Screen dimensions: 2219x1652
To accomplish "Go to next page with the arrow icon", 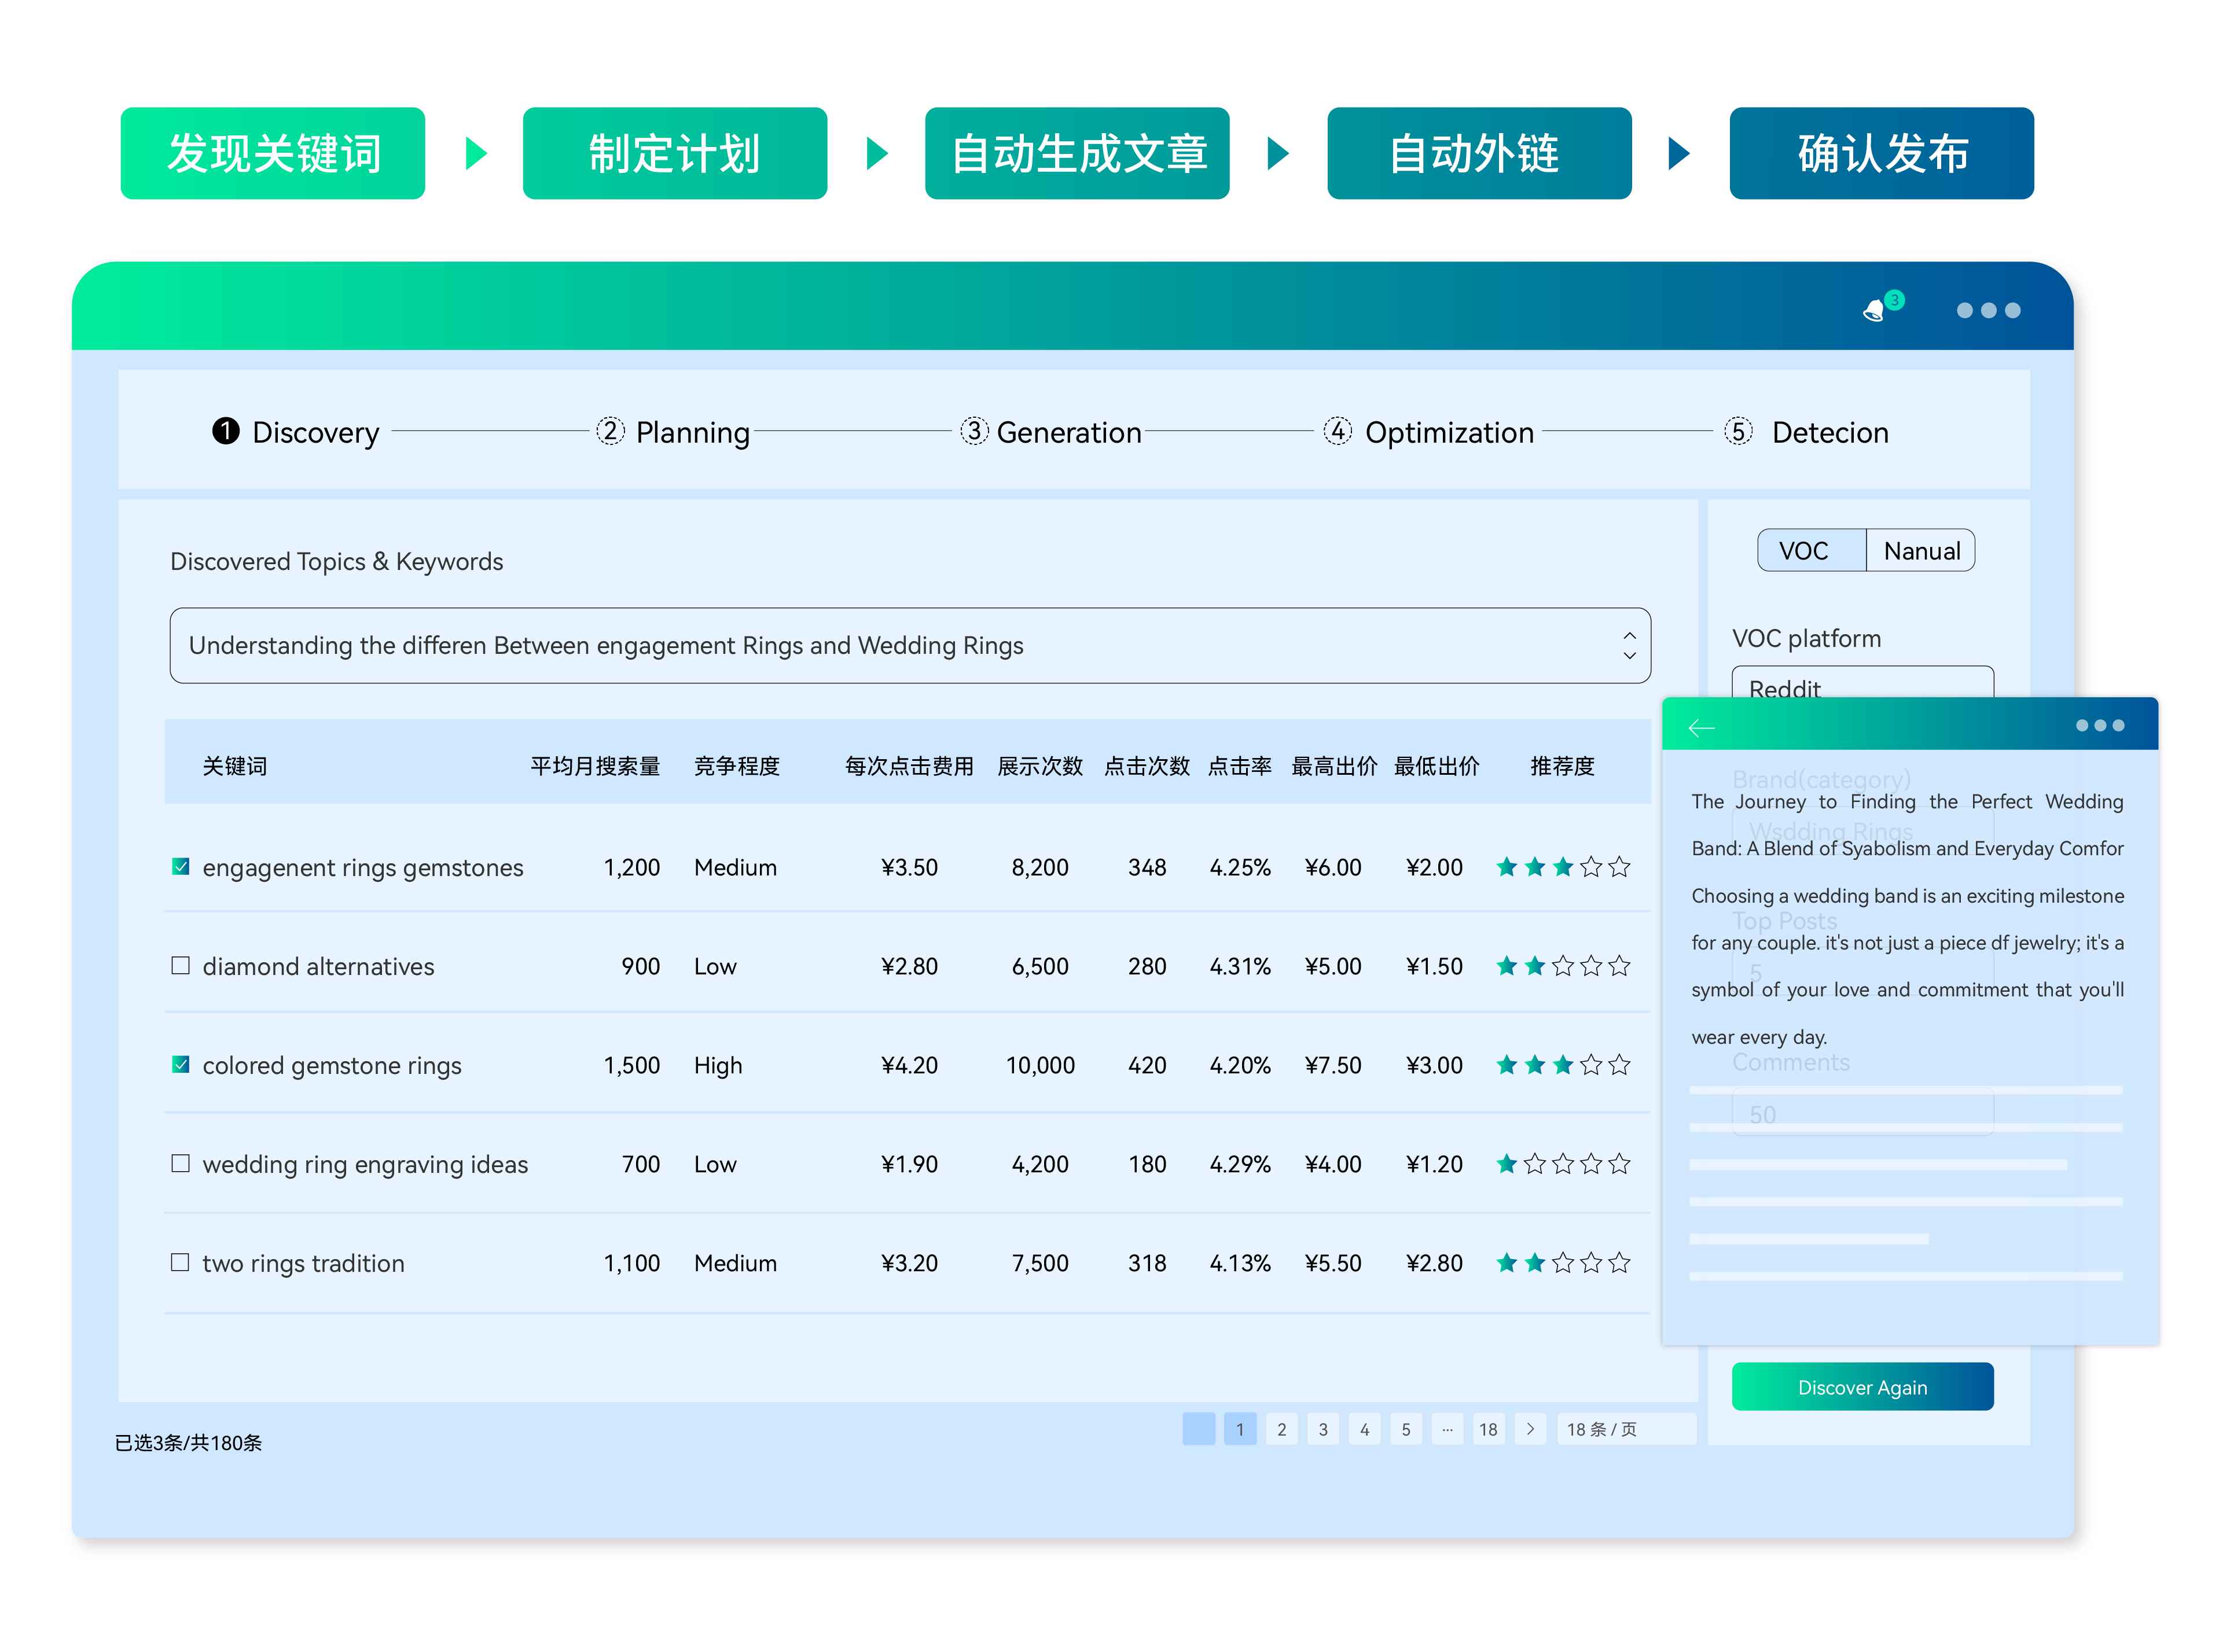I will coord(1530,1429).
